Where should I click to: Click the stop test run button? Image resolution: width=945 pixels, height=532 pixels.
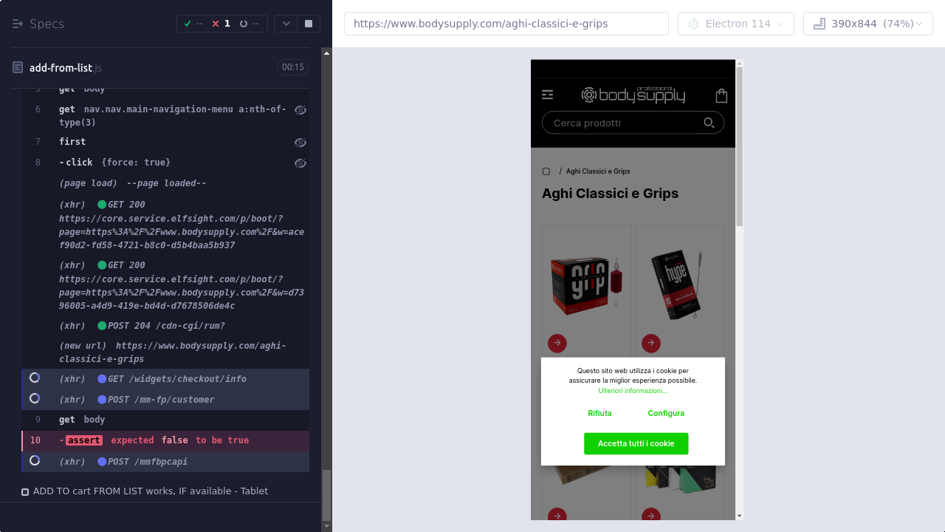[309, 24]
